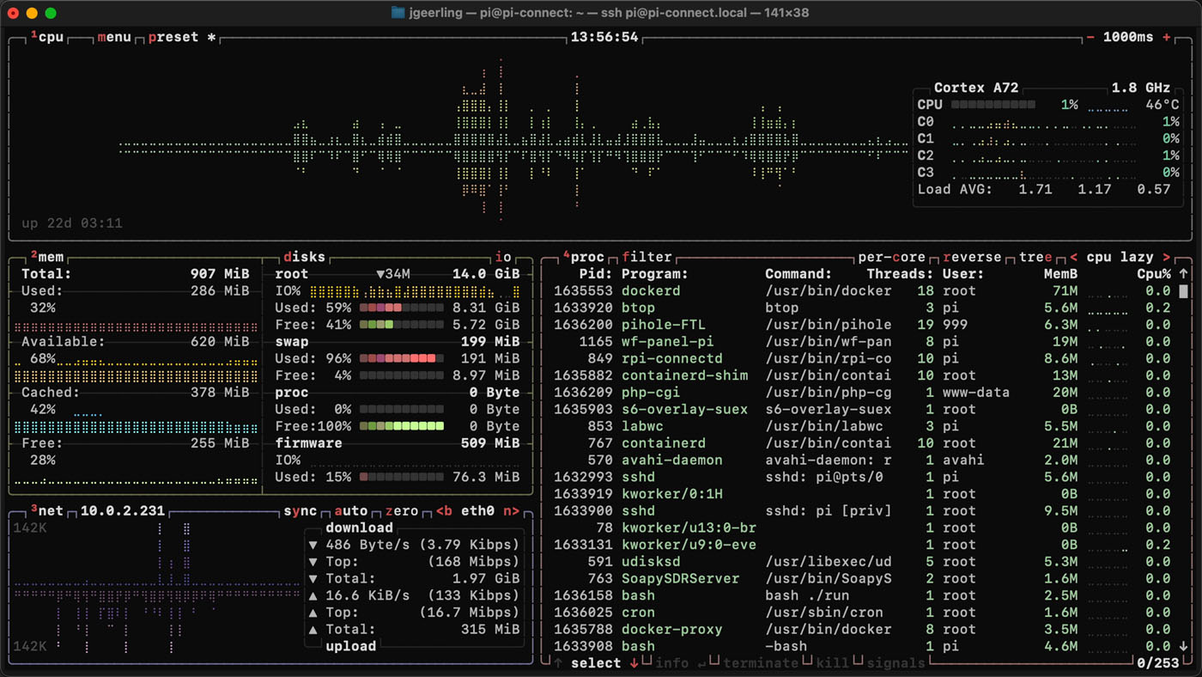The height and width of the screenshot is (677, 1202).
Task: Click the down arrow near "0/253" to scroll processes
Action: [1184, 645]
